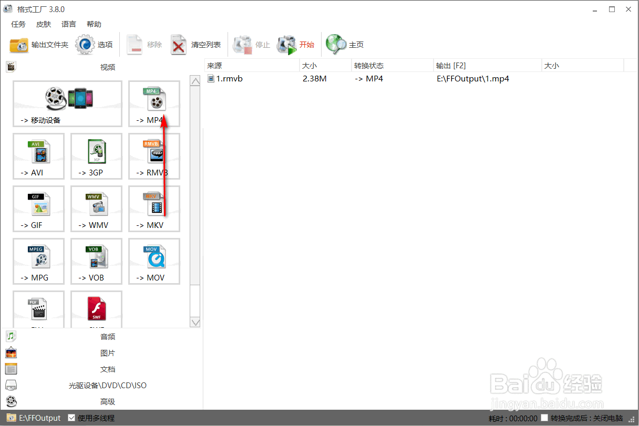Select the RMVB conversion format

(x=154, y=156)
